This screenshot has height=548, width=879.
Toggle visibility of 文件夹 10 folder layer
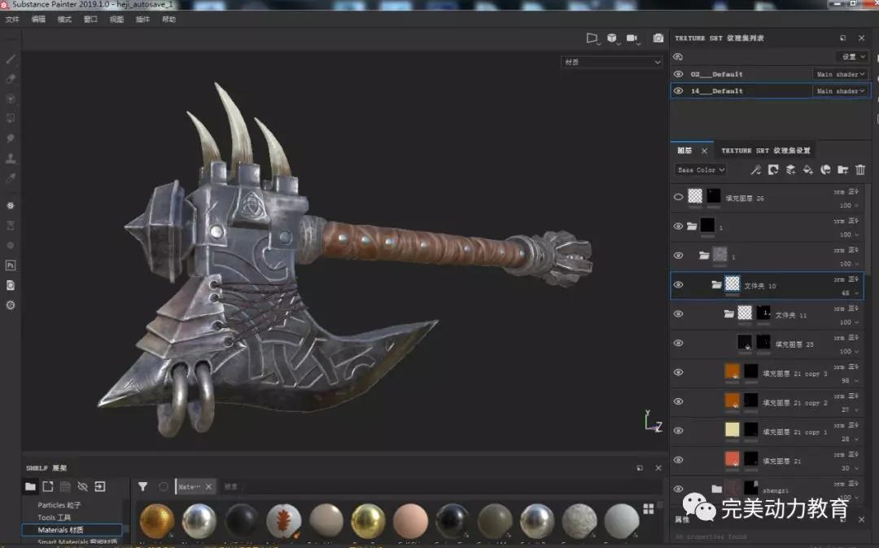click(678, 284)
